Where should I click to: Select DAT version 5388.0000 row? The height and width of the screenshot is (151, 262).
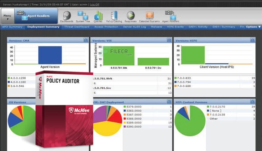(x=148, y=119)
